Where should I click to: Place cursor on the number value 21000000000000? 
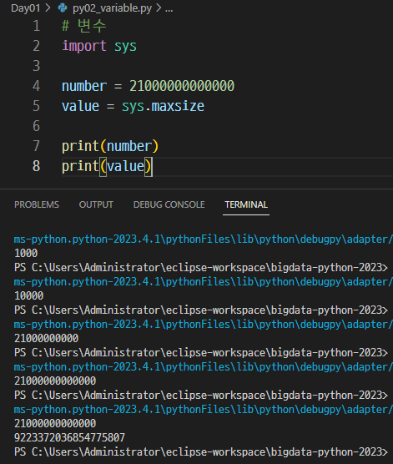tap(182, 86)
